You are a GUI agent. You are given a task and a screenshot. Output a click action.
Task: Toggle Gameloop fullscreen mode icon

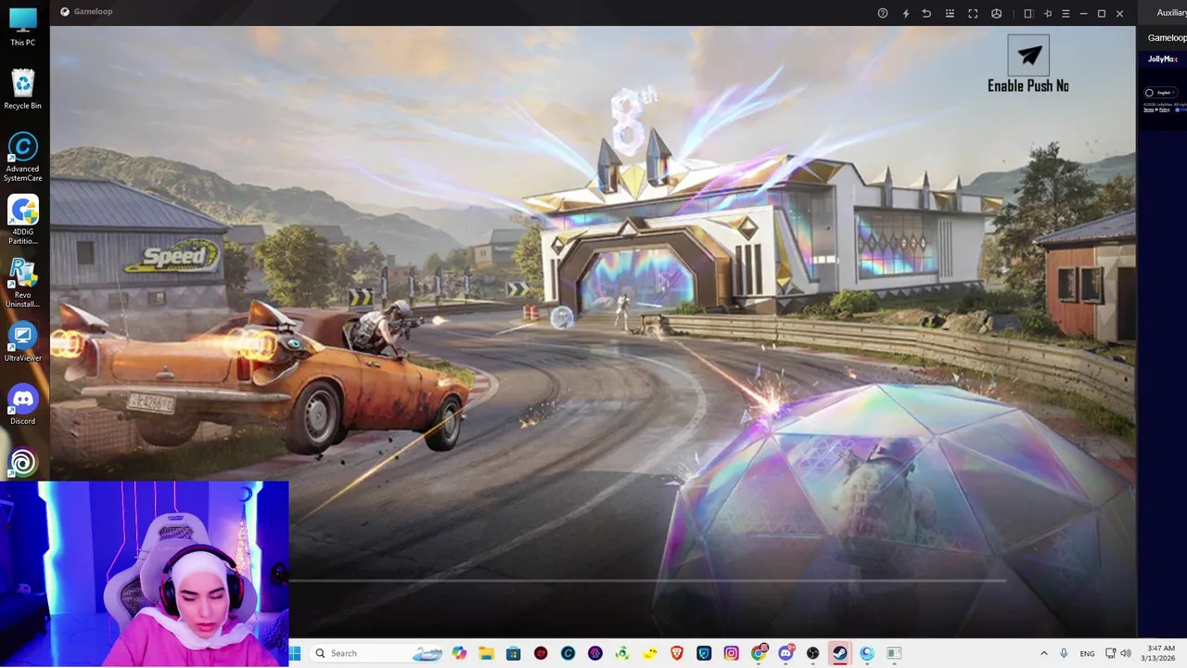click(x=973, y=13)
